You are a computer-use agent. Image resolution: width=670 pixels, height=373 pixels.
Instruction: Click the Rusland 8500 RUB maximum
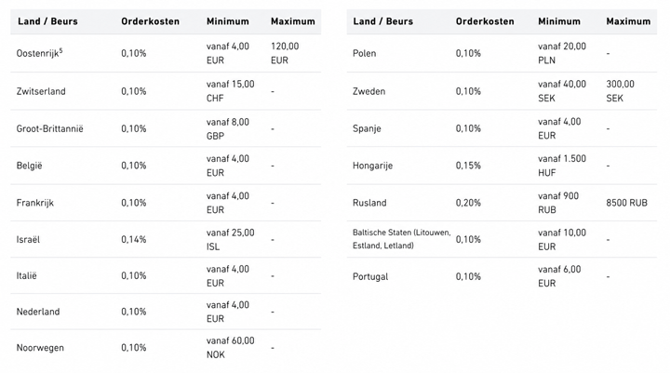626,203
